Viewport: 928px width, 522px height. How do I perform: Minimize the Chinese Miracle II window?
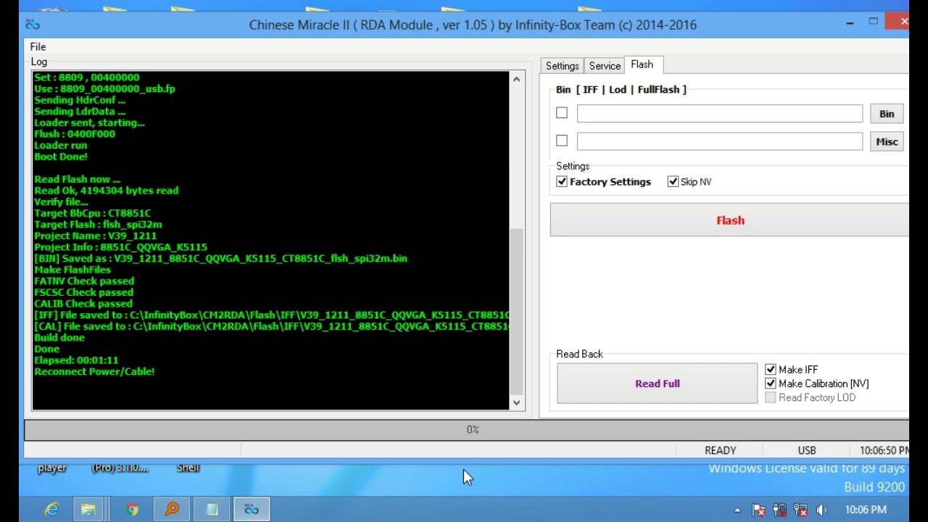tap(850, 23)
